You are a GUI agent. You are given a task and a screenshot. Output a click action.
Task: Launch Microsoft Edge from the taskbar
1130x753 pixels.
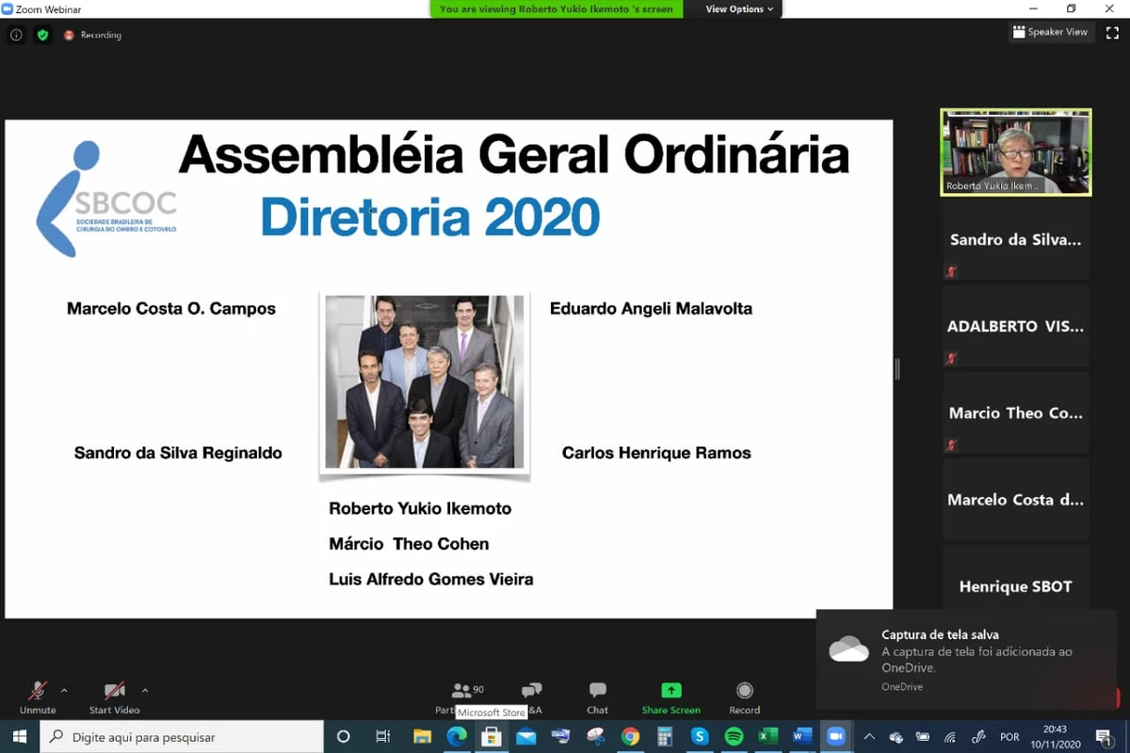coord(457,737)
